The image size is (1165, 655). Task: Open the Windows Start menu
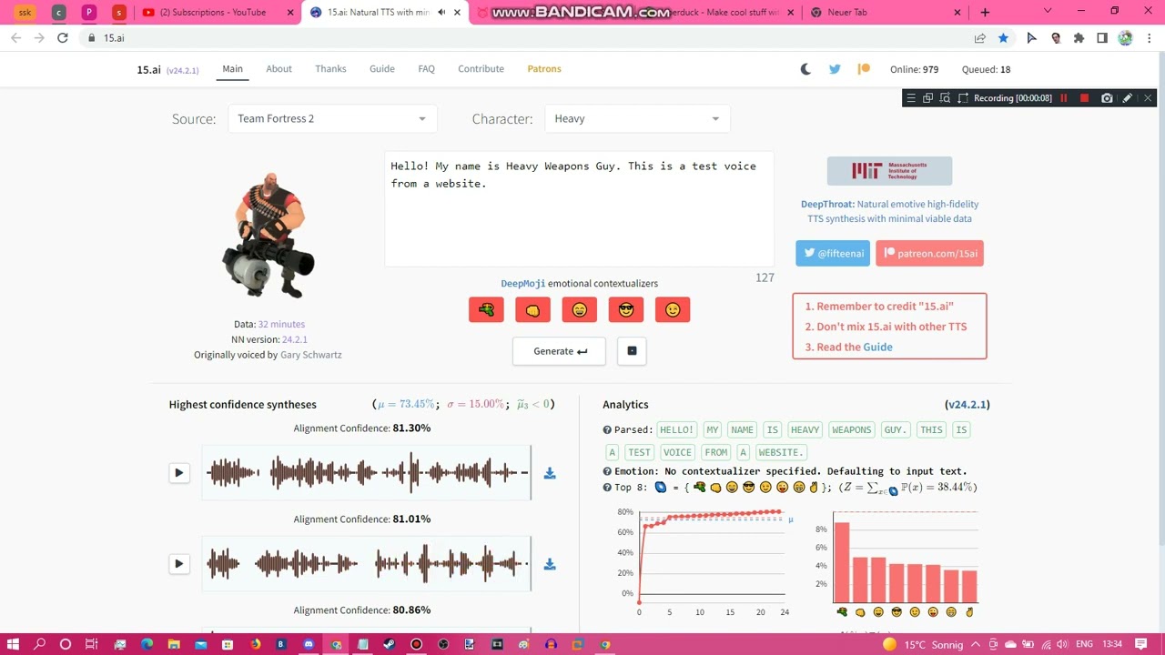click(x=13, y=645)
